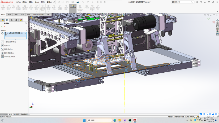The height and width of the screenshot is (123, 219).
Task: Click the user login icon
Action: tap(197, 2)
